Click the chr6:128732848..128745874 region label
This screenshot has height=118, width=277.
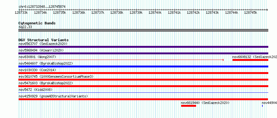(42, 7)
